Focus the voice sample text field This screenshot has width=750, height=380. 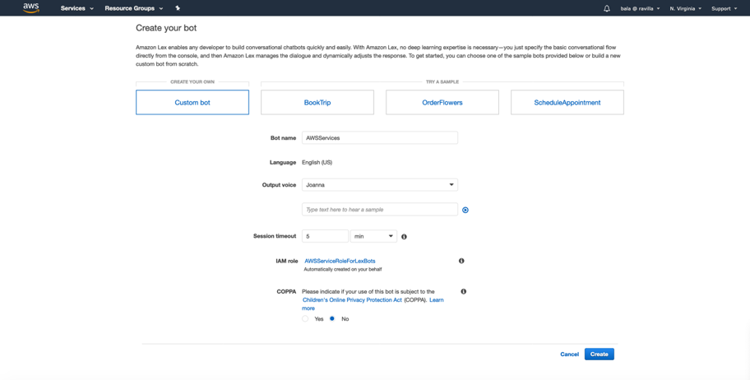[380, 210]
